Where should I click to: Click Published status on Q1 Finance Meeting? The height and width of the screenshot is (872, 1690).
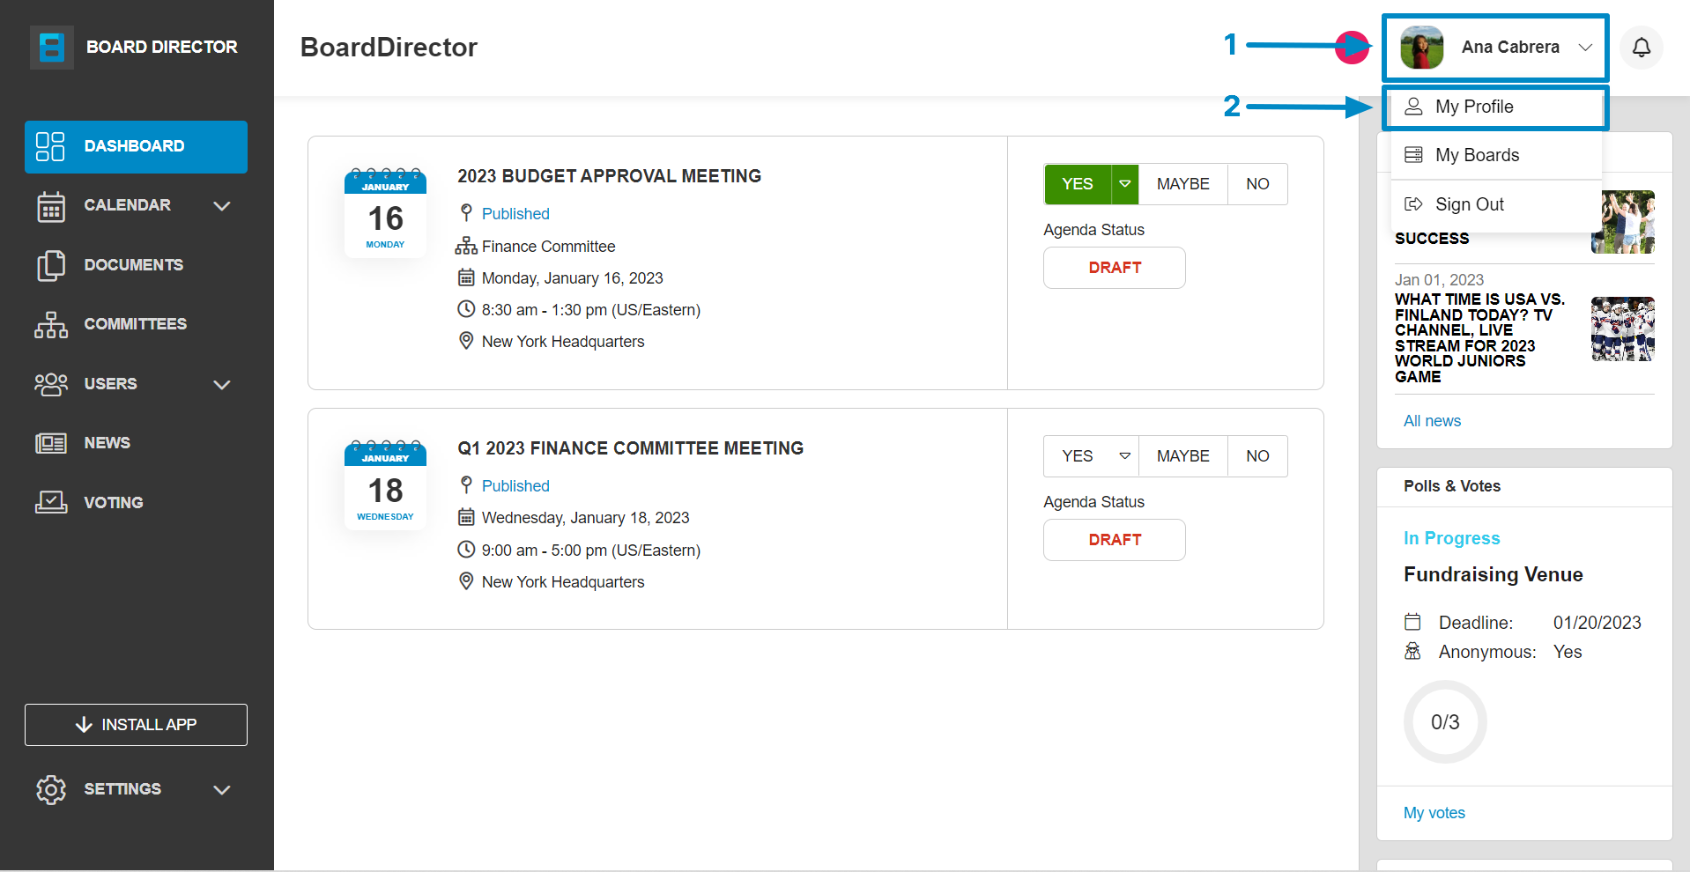515,486
